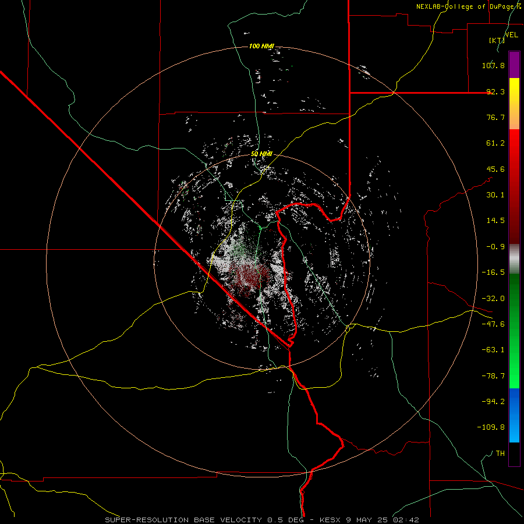Viewport: 524px width, 524px height.
Task: Click the -109.8 scale value
Action: coord(491,427)
